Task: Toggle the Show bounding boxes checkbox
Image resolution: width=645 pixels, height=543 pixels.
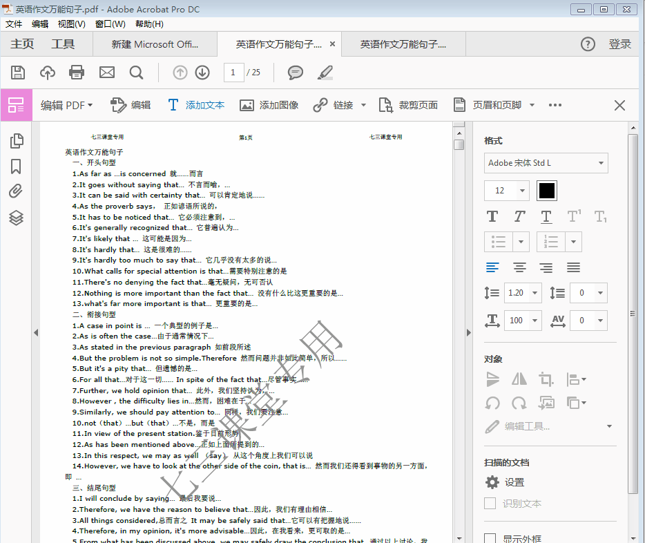Action: pyautogui.click(x=490, y=538)
